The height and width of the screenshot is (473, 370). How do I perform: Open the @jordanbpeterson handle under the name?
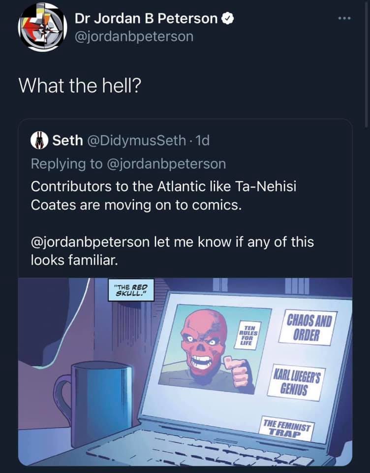point(134,37)
